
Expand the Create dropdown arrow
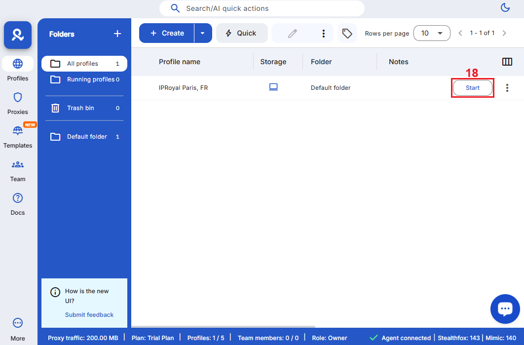pos(202,33)
